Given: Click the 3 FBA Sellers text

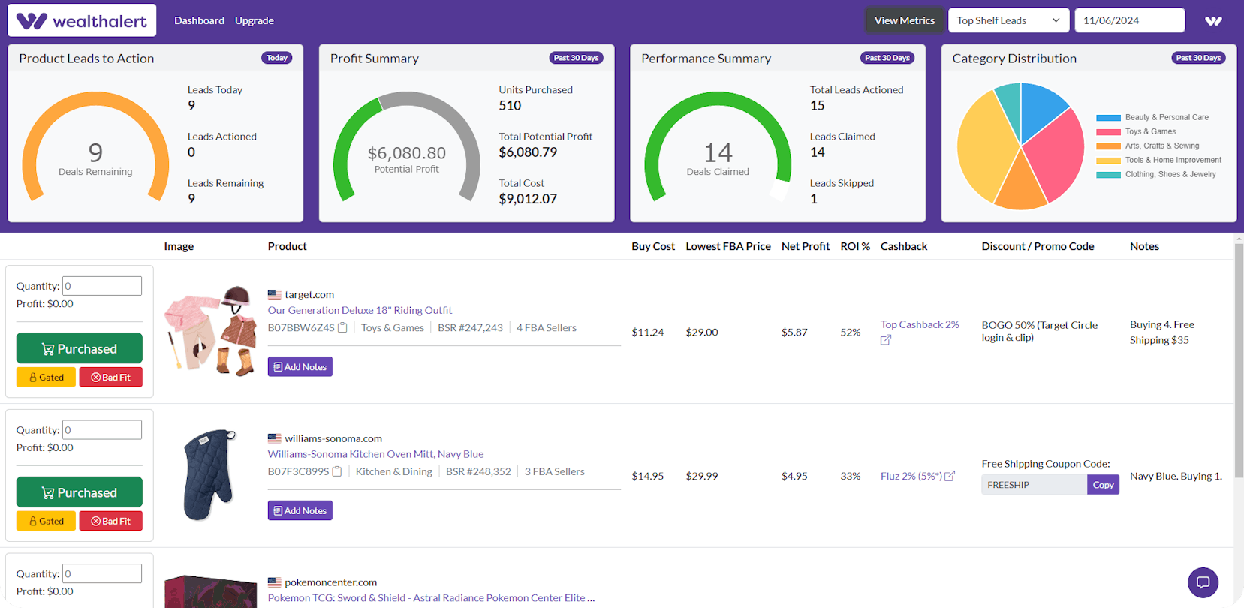Looking at the screenshot, I should click(x=554, y=471).
